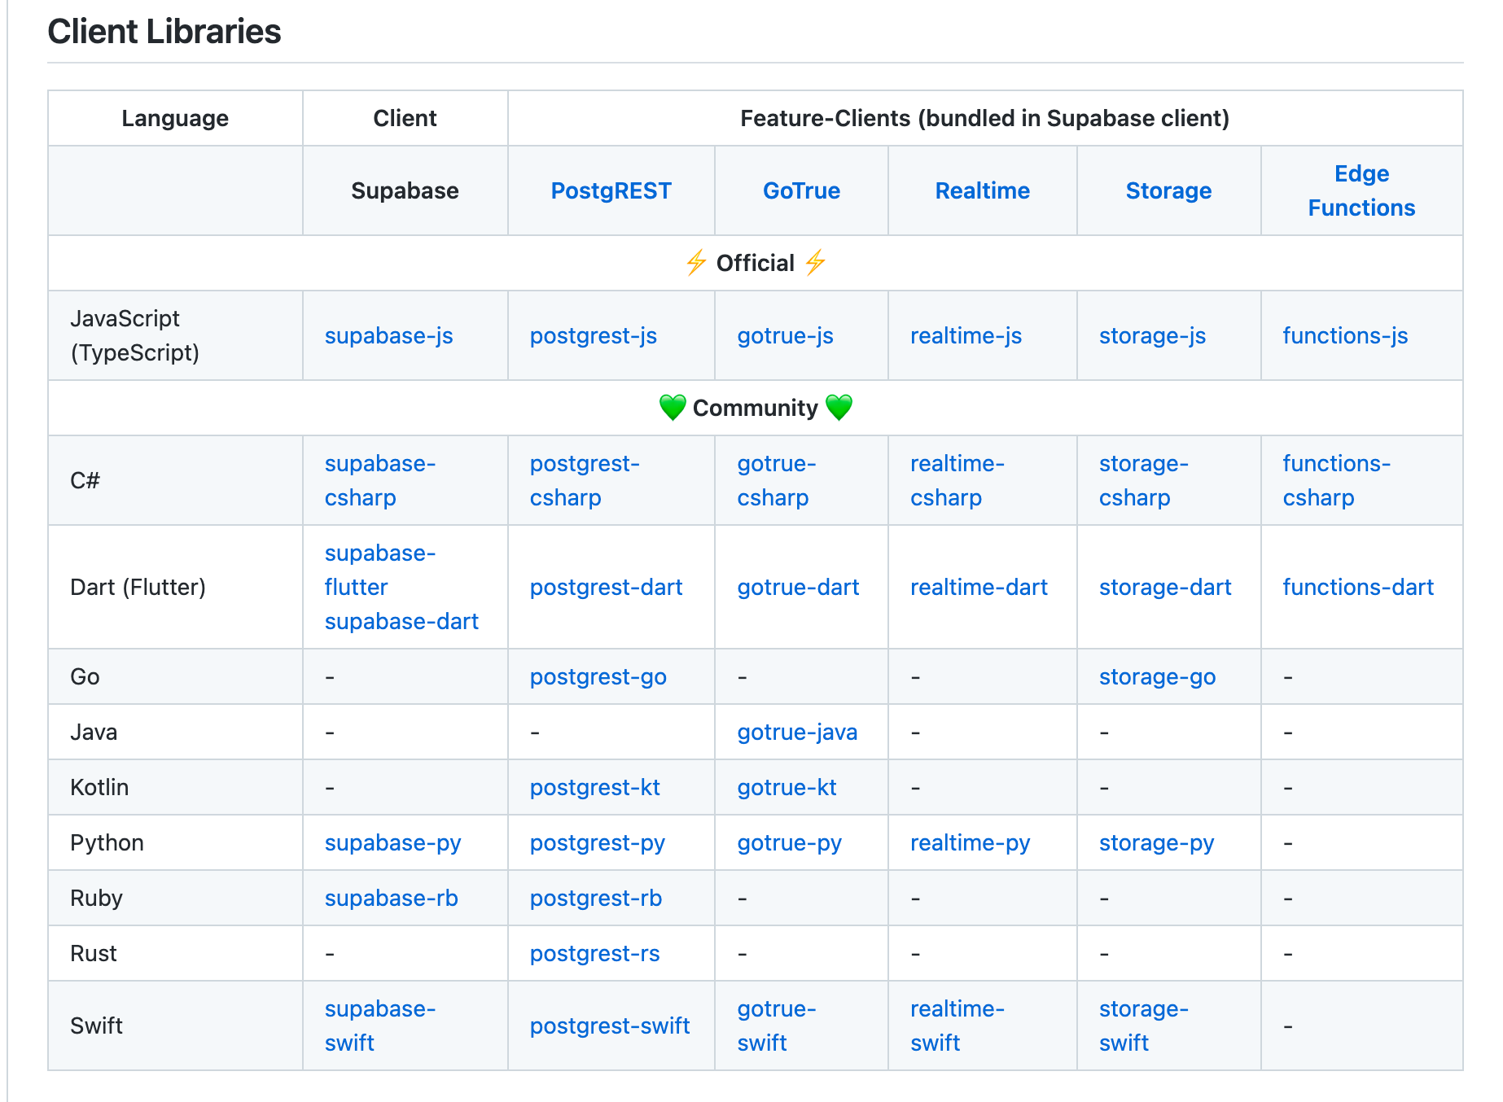
Task: Open the GoTrue column header link
Action: click(801, 190)
